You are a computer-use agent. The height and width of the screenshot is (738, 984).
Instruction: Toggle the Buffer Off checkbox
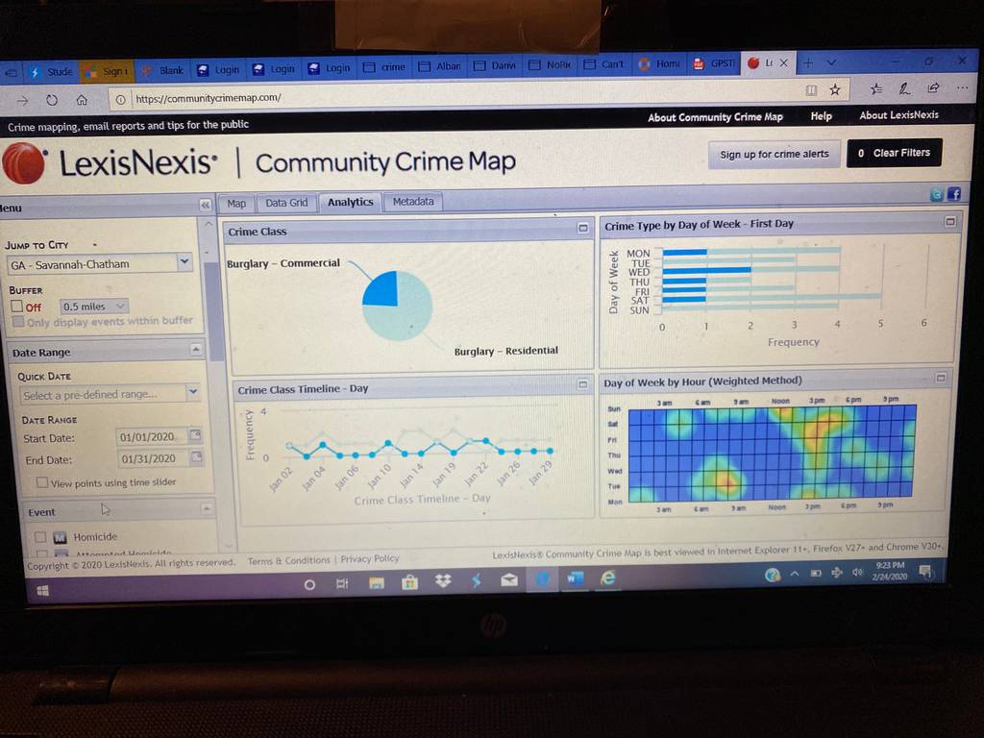pyautogui.click(x=17, y=307)
